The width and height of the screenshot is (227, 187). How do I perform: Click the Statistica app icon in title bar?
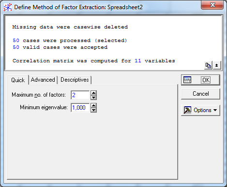pyautogui.click(x=8, y=7)
